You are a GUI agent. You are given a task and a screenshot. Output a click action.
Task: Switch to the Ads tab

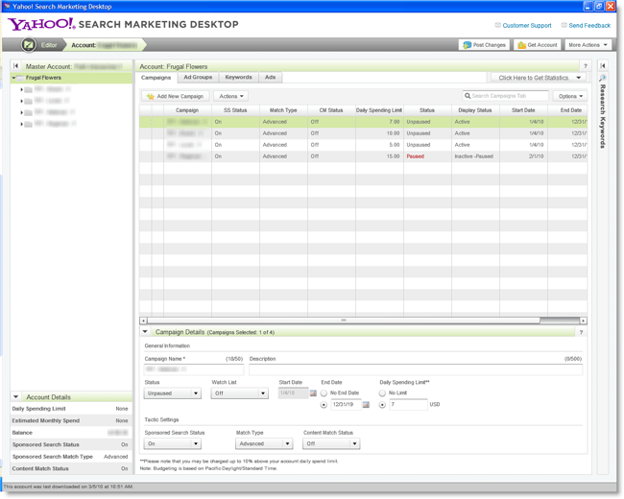pos(270,77)
